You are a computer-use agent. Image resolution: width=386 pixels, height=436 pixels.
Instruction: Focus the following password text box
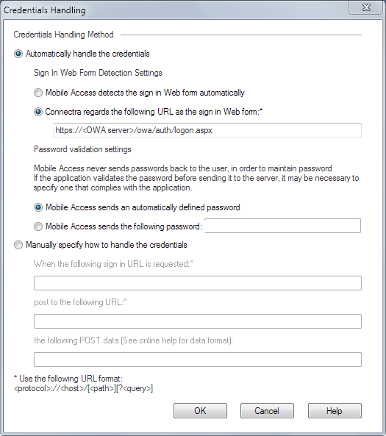click(282, 226)
